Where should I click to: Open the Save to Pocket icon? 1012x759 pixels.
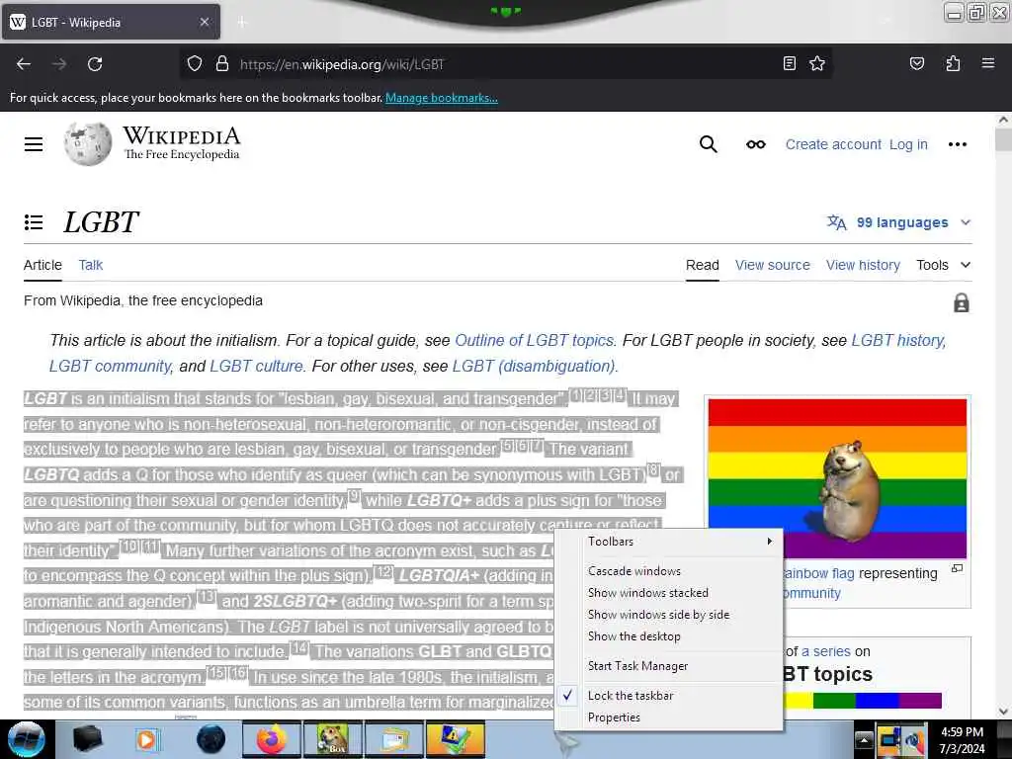(916, 63)
